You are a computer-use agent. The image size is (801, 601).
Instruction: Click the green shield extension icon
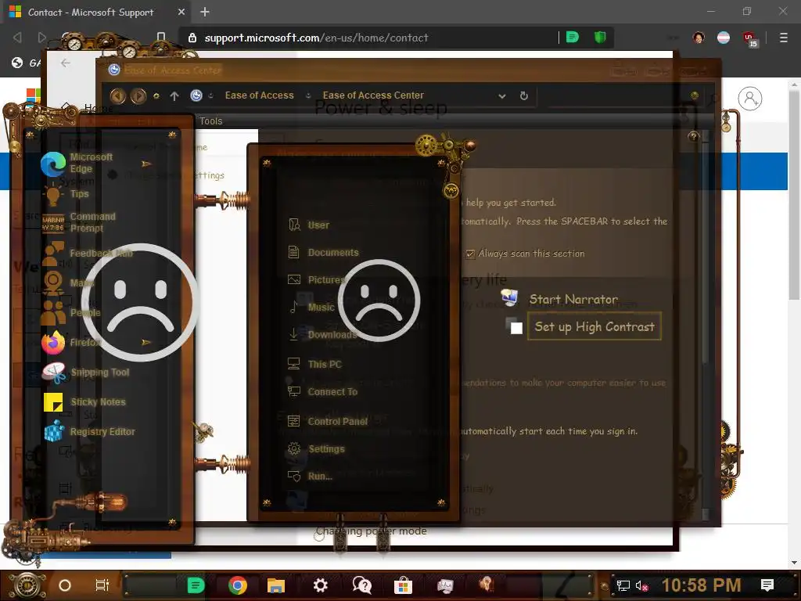[600, 38]
